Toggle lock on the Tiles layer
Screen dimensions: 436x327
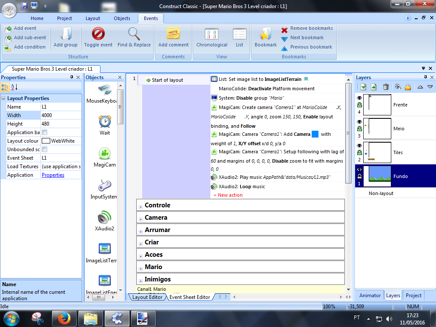coord(359,152)
